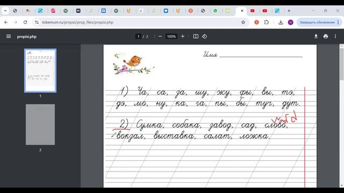This screenshot has height=193, width=344.
Task: Click the word 'вокзал'
Action: 131,136
